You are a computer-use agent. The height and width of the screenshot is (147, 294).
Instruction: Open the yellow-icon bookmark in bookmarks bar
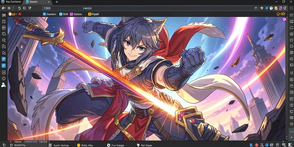[93, 14]
